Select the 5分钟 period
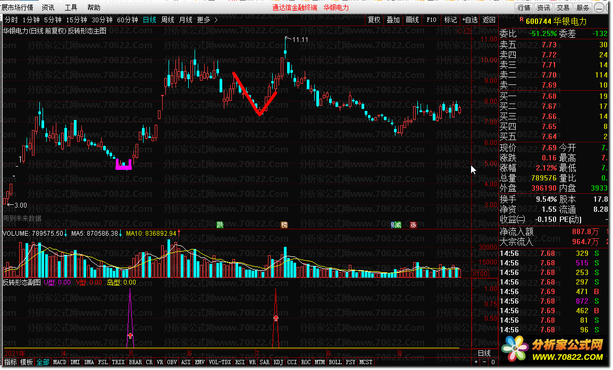Image resolution: width=613 pixels, height=370 pixels. point(53,20)
